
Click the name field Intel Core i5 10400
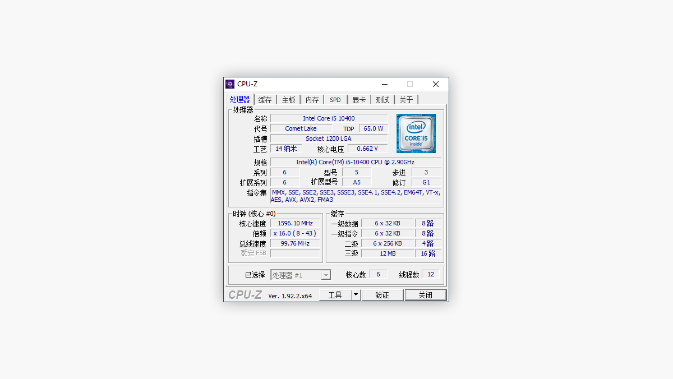pos(329,118)
